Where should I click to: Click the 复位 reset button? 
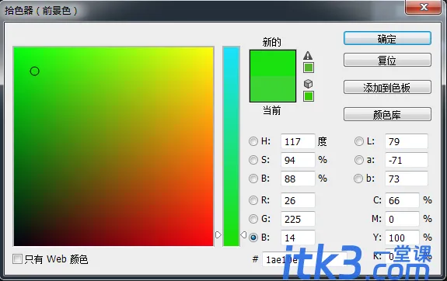387,60
